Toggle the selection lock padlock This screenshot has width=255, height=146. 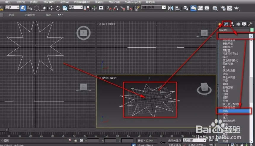click(75, 140)
